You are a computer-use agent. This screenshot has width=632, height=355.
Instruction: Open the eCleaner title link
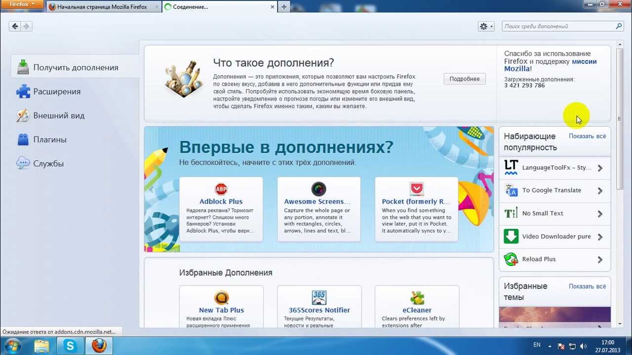pos(417,310)
